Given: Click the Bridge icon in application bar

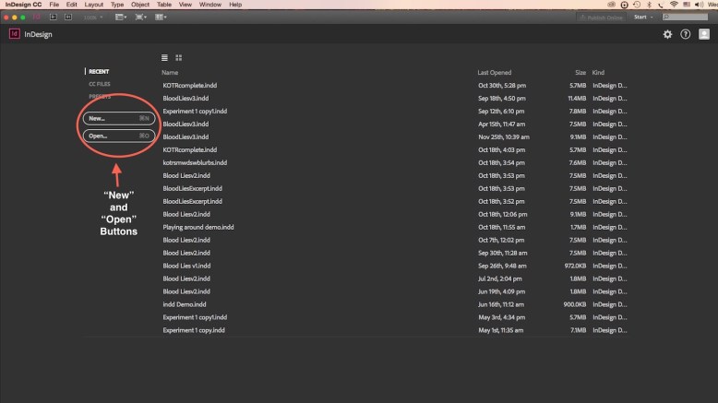Looking at the screenshot, I should [x=52, y=17].
